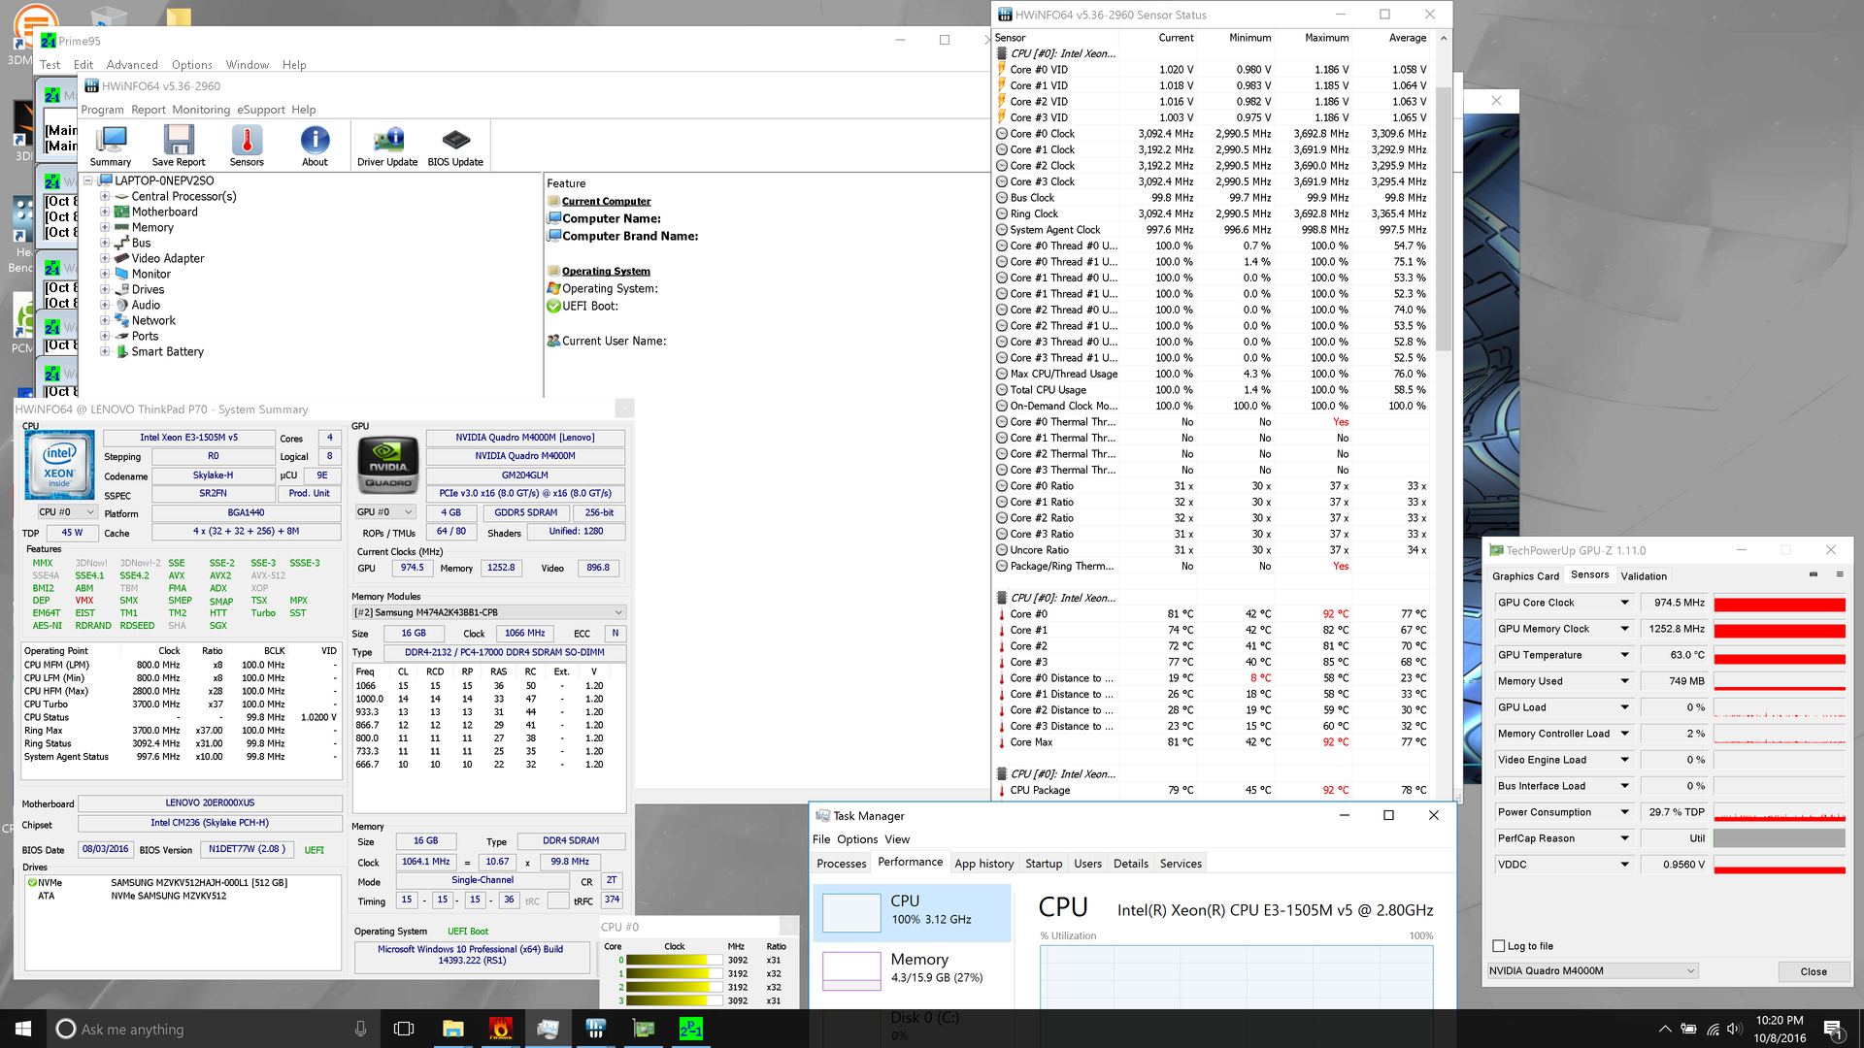Enable the Log to file checkbox

pos(1499,946)
